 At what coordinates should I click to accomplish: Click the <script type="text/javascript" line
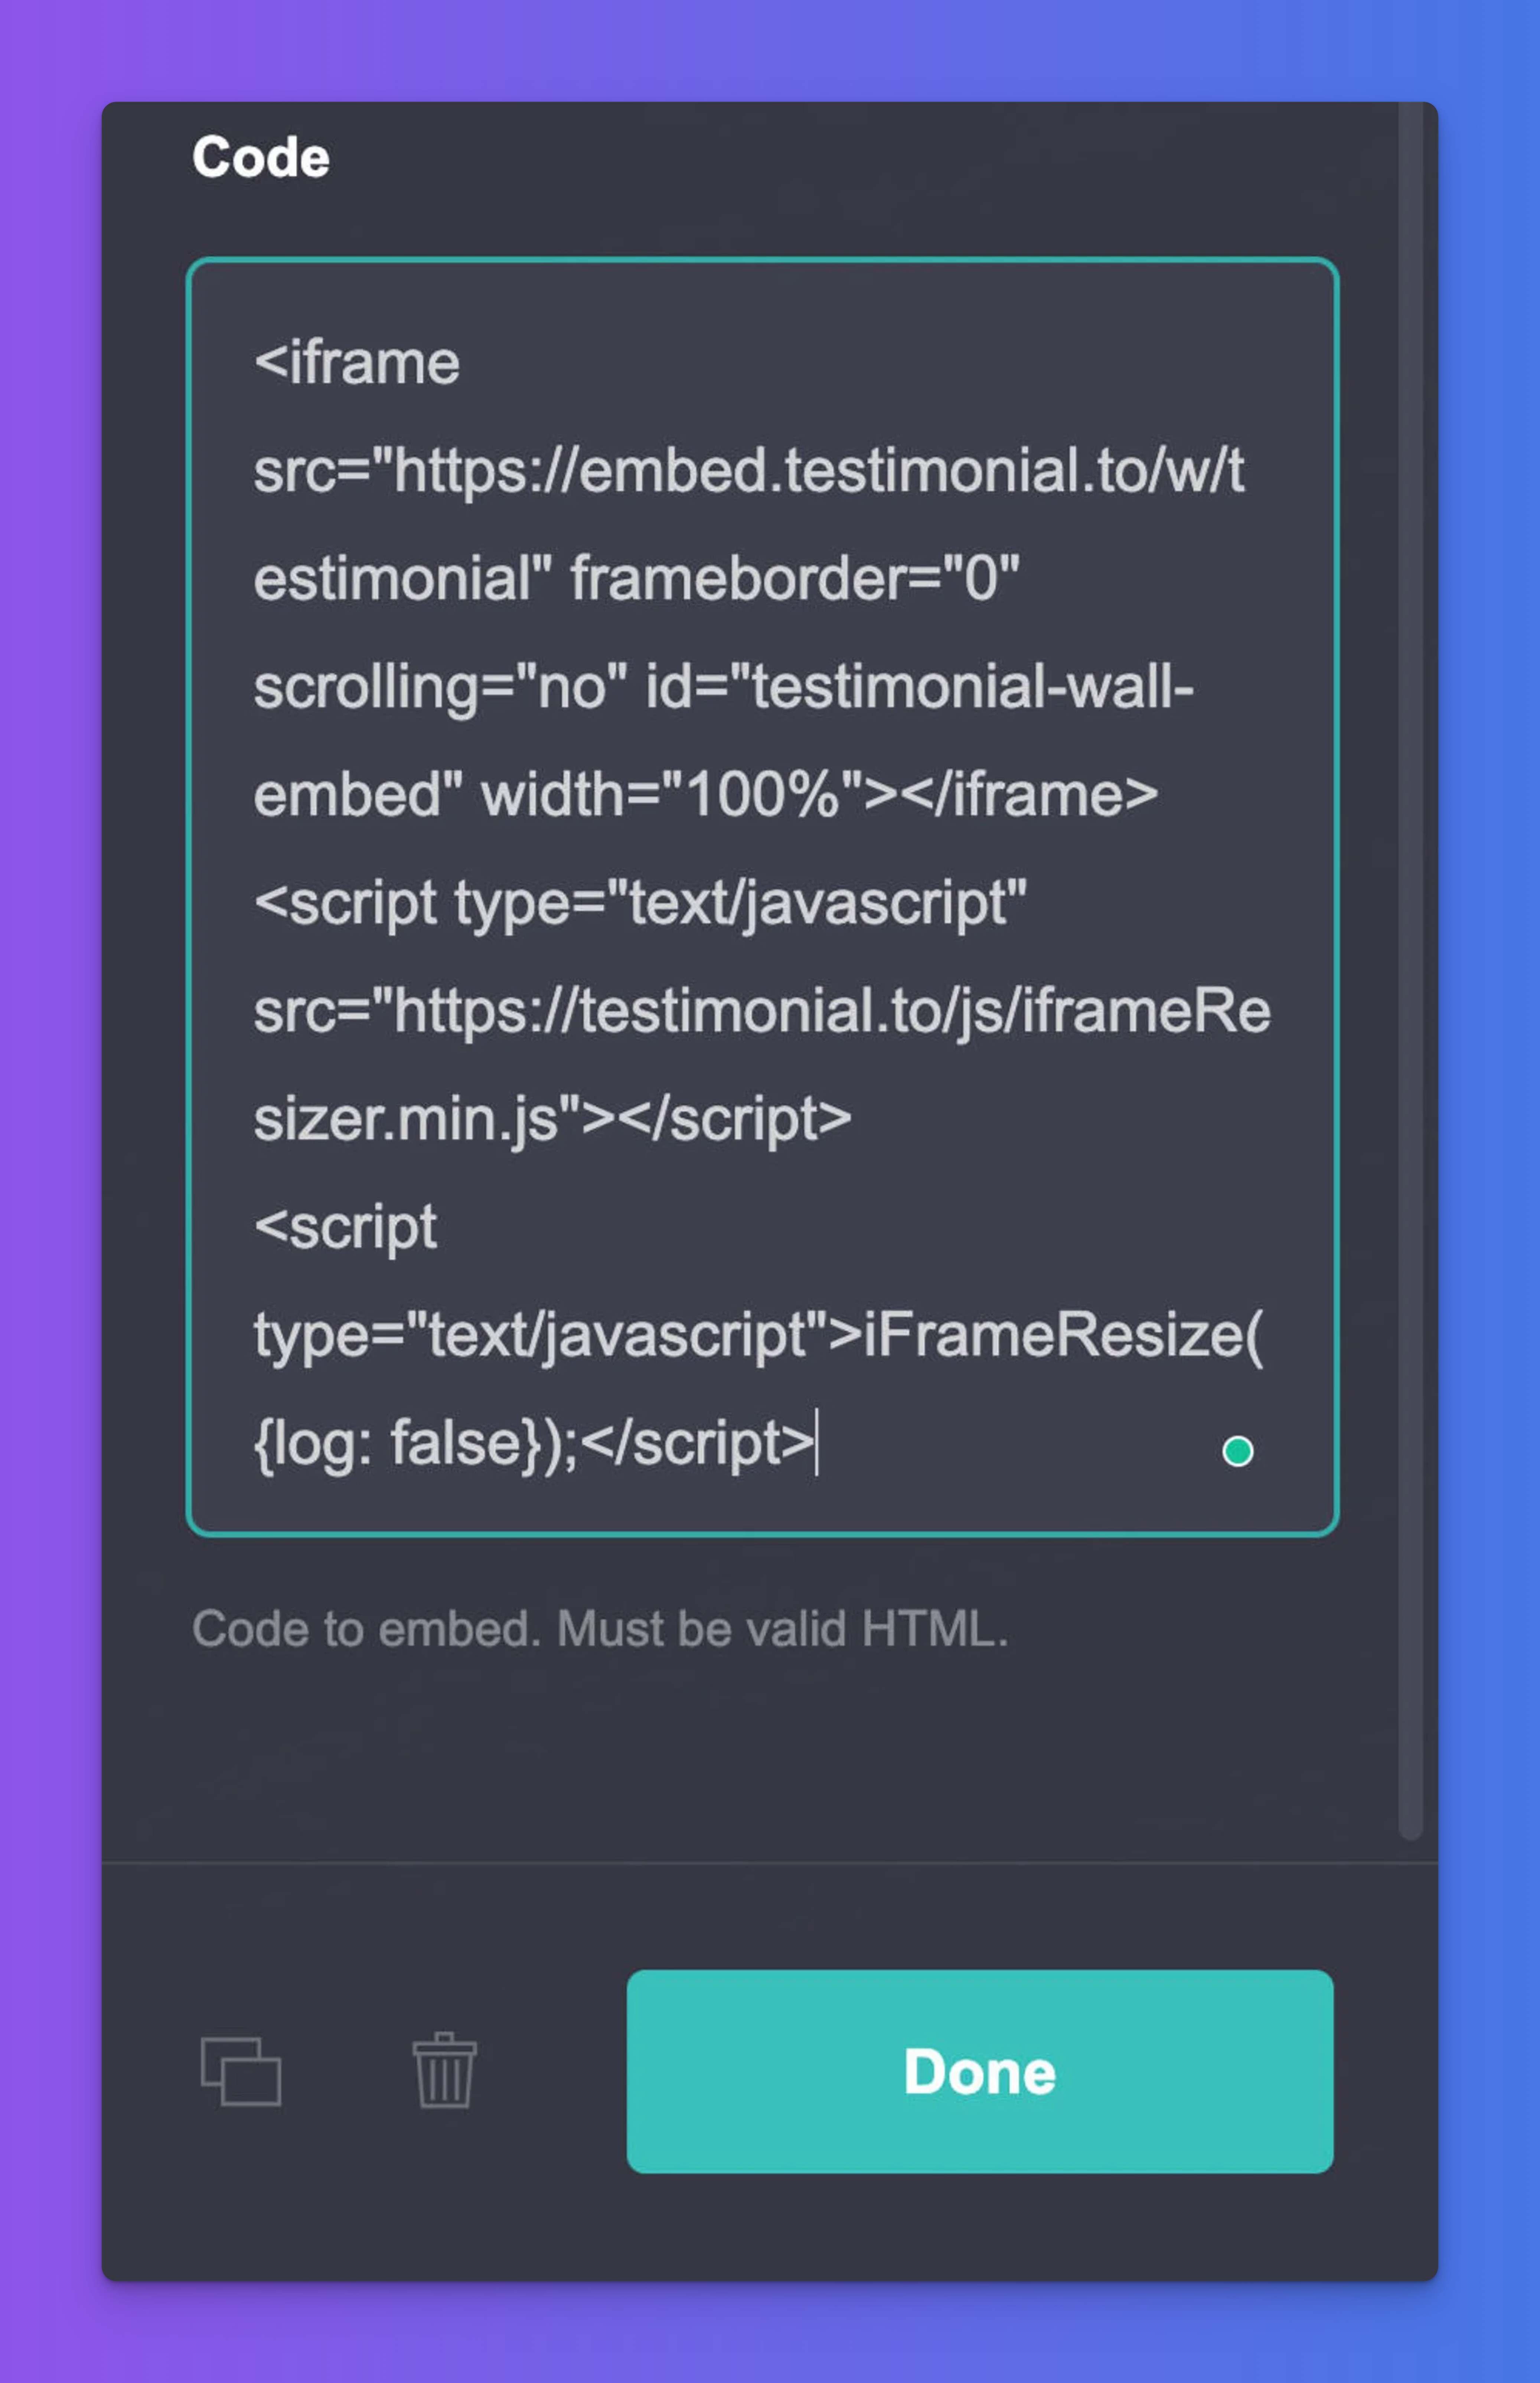[640, 903]
